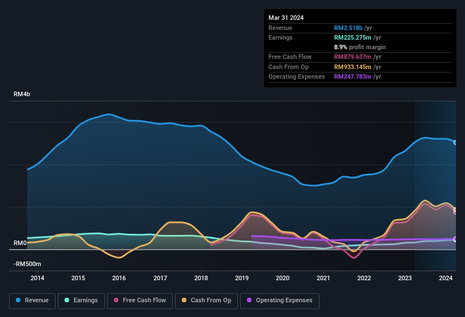Image resolution: width=465 pixels, height=317 pixels.
Task: Click the Cash From Op label in tooltip
Action: click(x=288, y=67)
